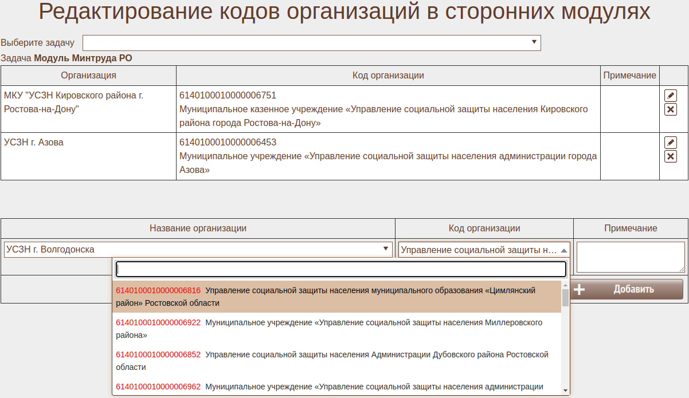Click the Название организации column header
Screen dimensions: 689x398
[198, 228]
